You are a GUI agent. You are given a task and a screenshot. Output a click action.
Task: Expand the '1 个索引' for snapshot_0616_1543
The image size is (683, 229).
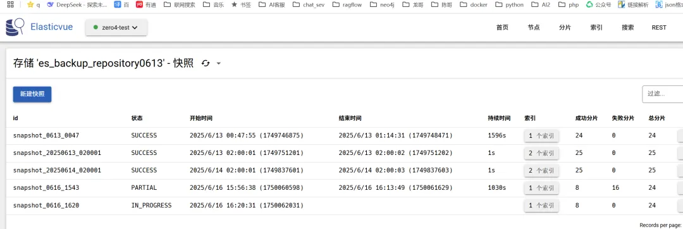(x=541, y=188)
